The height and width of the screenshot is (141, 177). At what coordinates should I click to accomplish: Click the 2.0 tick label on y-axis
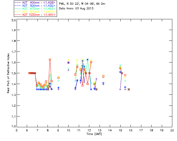[x=14, y=20]
